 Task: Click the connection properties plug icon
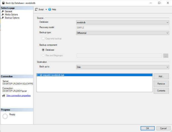(4, 96)
